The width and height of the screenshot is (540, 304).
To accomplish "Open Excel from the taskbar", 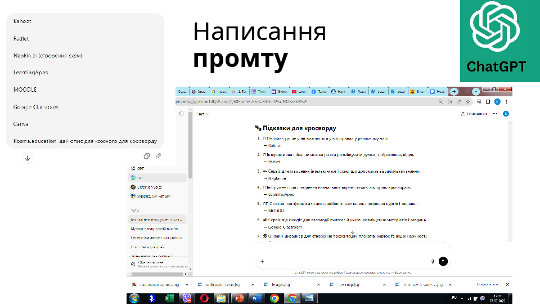I will 169,298.
